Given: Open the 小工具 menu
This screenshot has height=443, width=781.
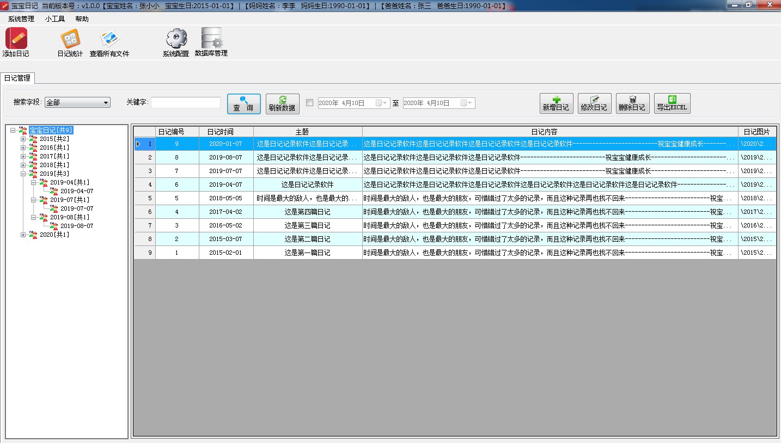Looking at the screenshot, I should coord(55,19).
